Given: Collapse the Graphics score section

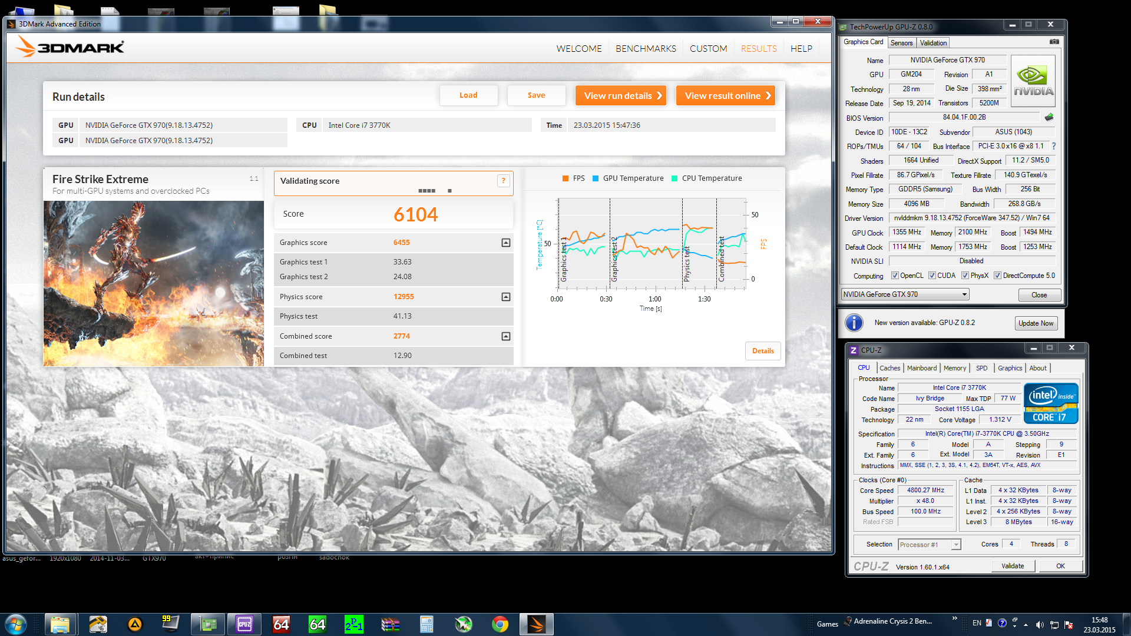Looking at the screenshot, I should tap(505, 243).
